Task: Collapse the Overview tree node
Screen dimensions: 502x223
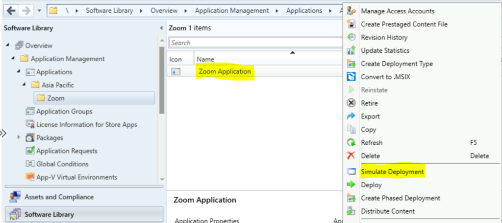Action: pos(8,45)
